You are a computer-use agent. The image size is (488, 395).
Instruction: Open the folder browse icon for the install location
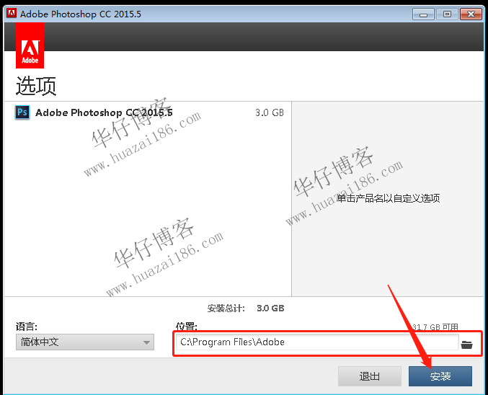click(x=466, y=345)
